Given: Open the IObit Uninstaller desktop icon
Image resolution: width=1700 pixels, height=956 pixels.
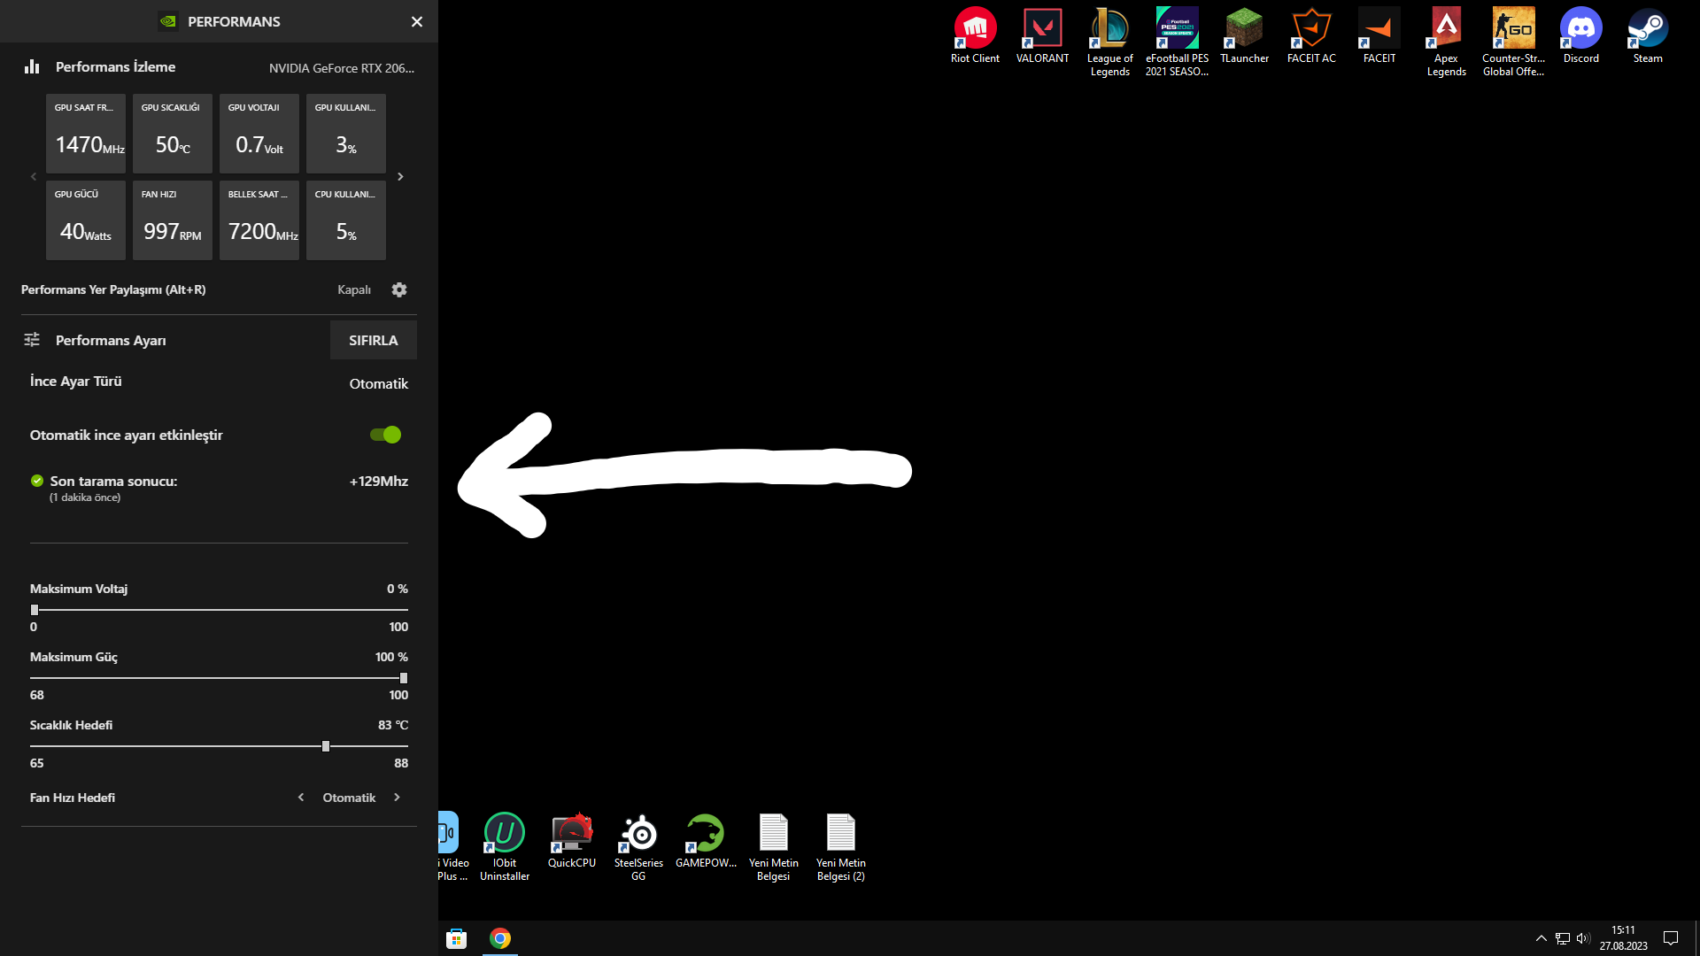Looking at the screenshot, I should pyautogui.click(x=504, y=834).
